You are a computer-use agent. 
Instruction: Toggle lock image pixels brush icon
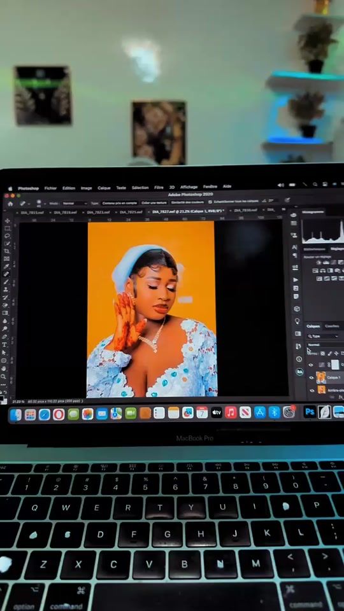point(329,353)
